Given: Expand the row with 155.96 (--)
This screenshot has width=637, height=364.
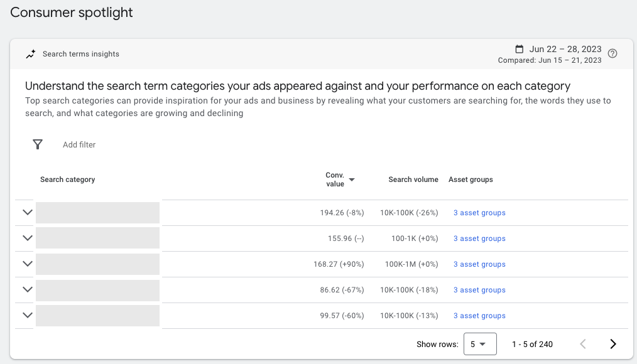Looking at the screenshot, I should [28, 238].
